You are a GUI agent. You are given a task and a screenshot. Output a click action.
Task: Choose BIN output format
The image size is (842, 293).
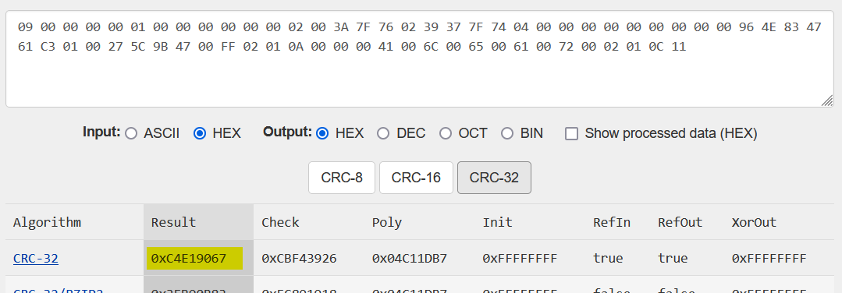[x=507, y=133]
